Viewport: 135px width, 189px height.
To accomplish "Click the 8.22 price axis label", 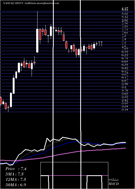I will coord(125,13).
